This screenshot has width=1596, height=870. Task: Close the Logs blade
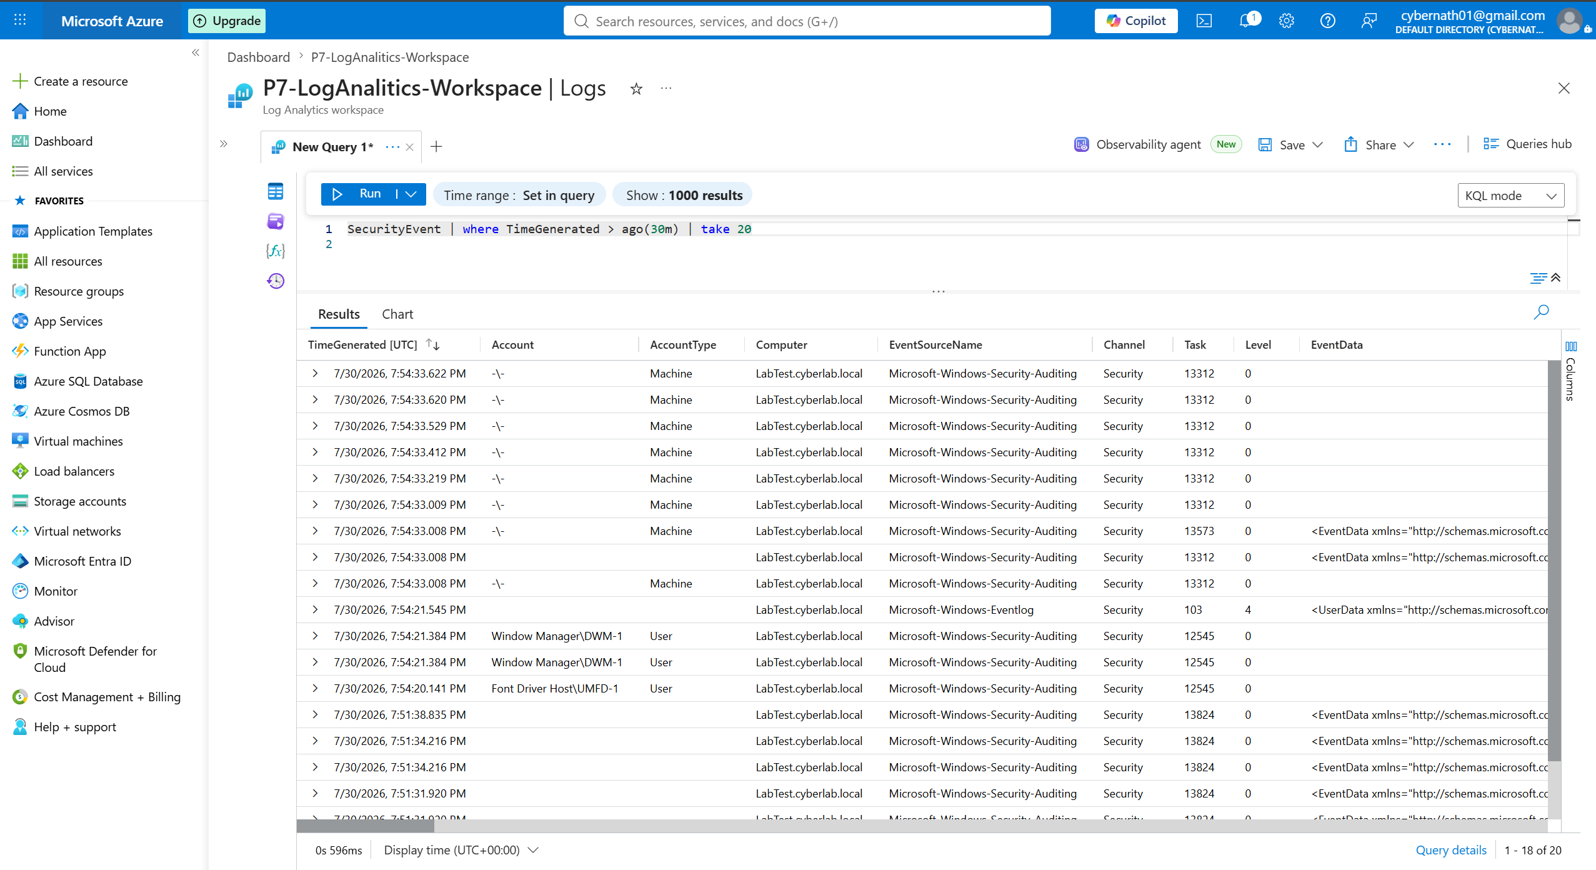point(1564,89)
